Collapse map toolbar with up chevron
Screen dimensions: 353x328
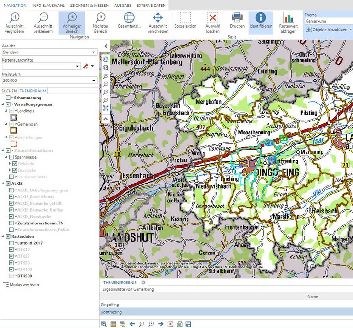coord(106,119)
